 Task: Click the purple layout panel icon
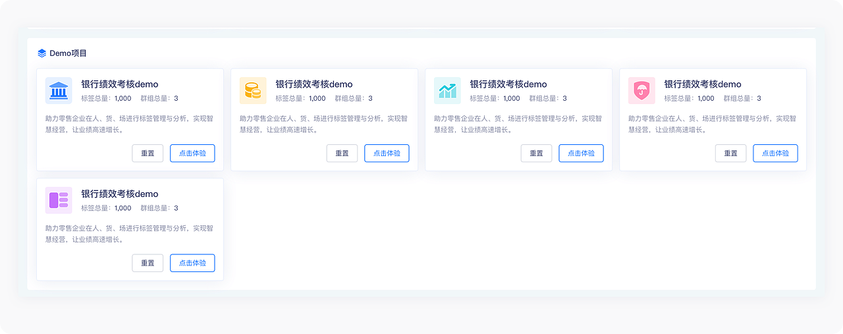tap(59, 200)
